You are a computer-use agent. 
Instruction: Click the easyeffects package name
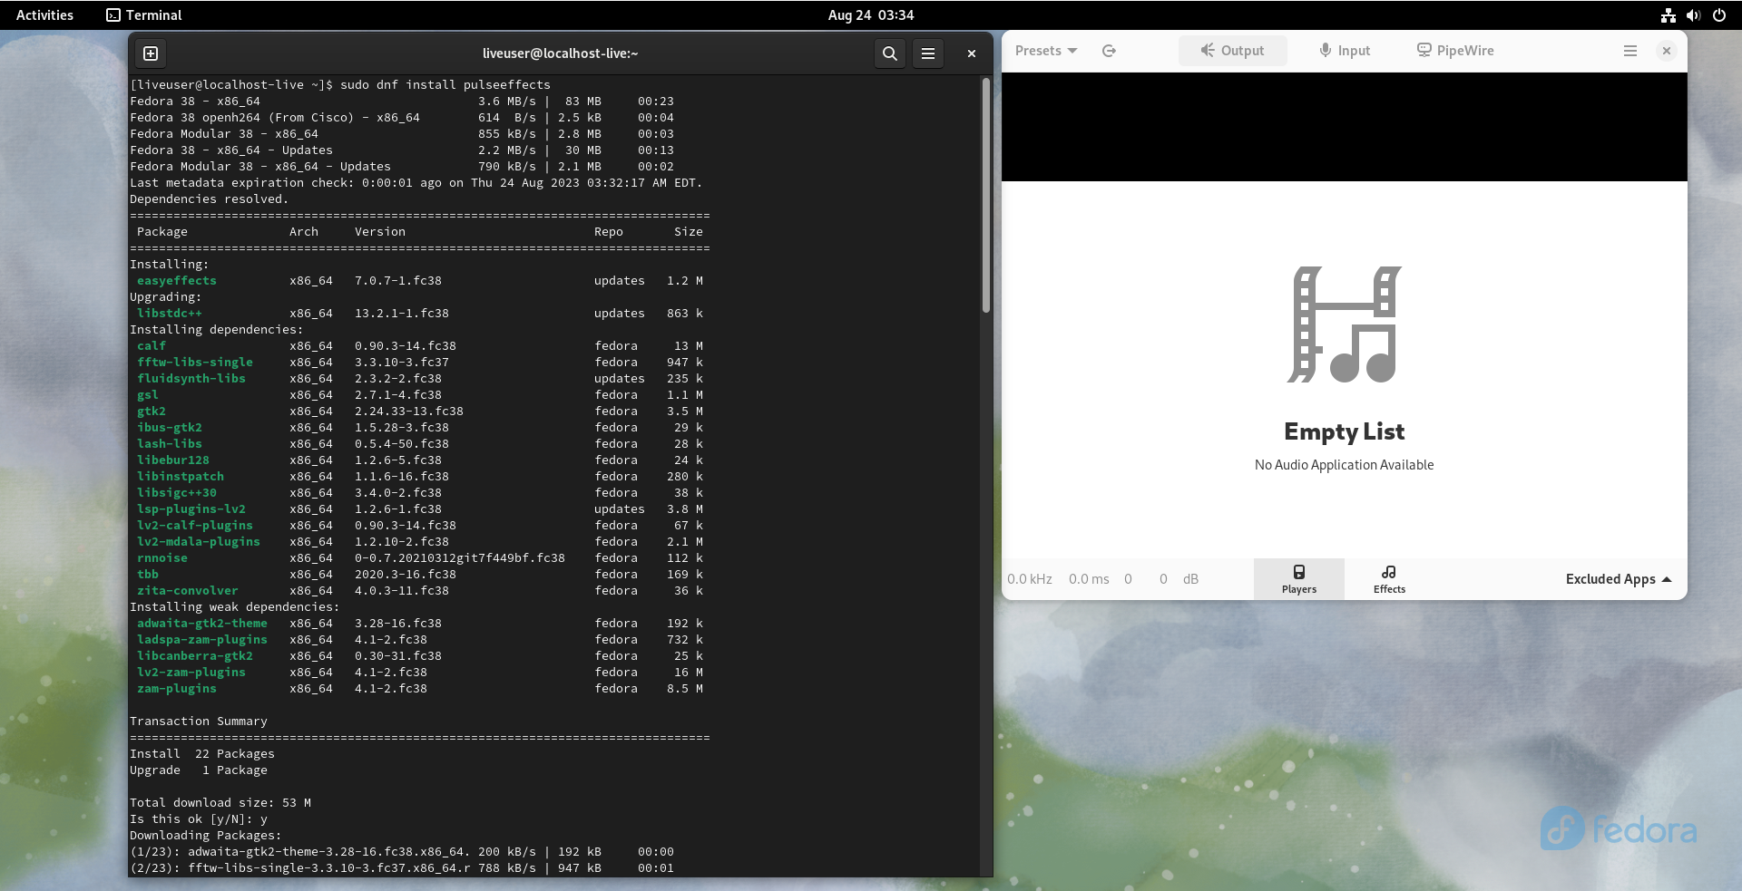(x=177, y=281)
